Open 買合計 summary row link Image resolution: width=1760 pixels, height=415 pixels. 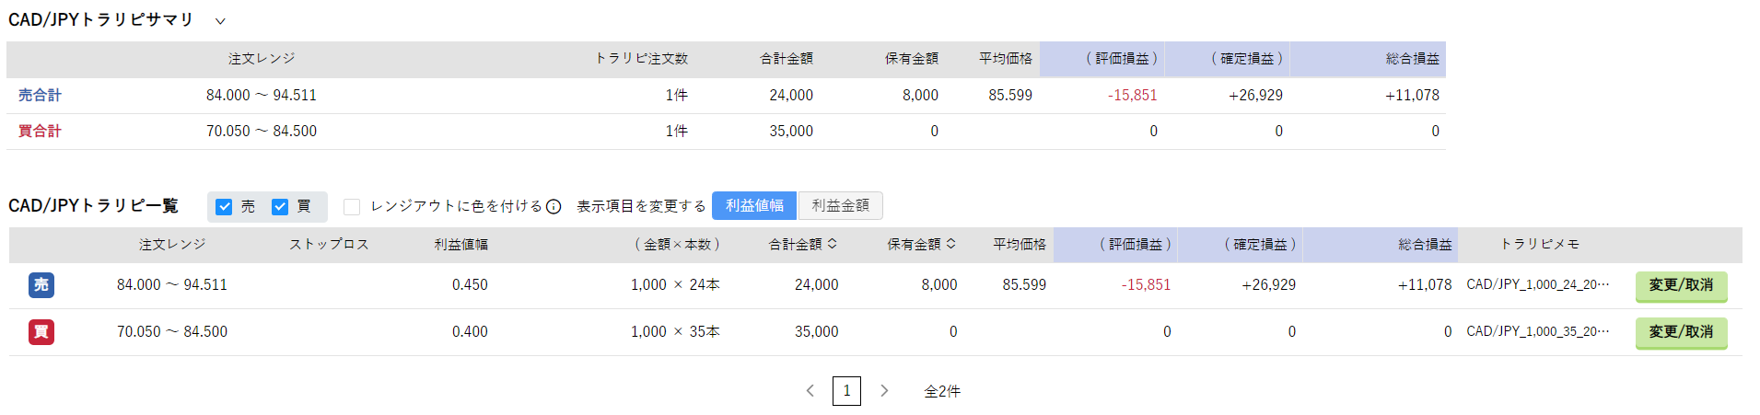(40, 132)
